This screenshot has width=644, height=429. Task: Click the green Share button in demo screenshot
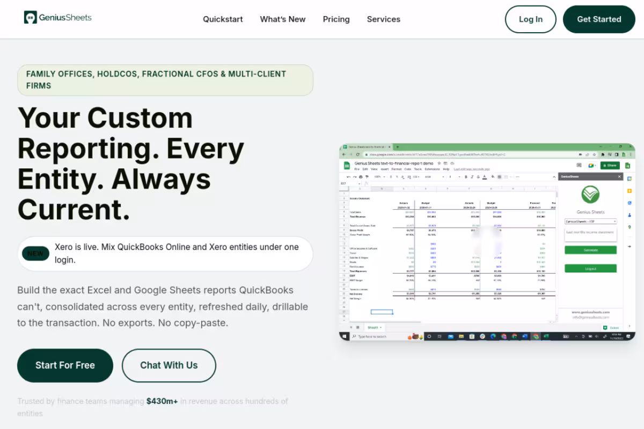[x=610, y=166]
